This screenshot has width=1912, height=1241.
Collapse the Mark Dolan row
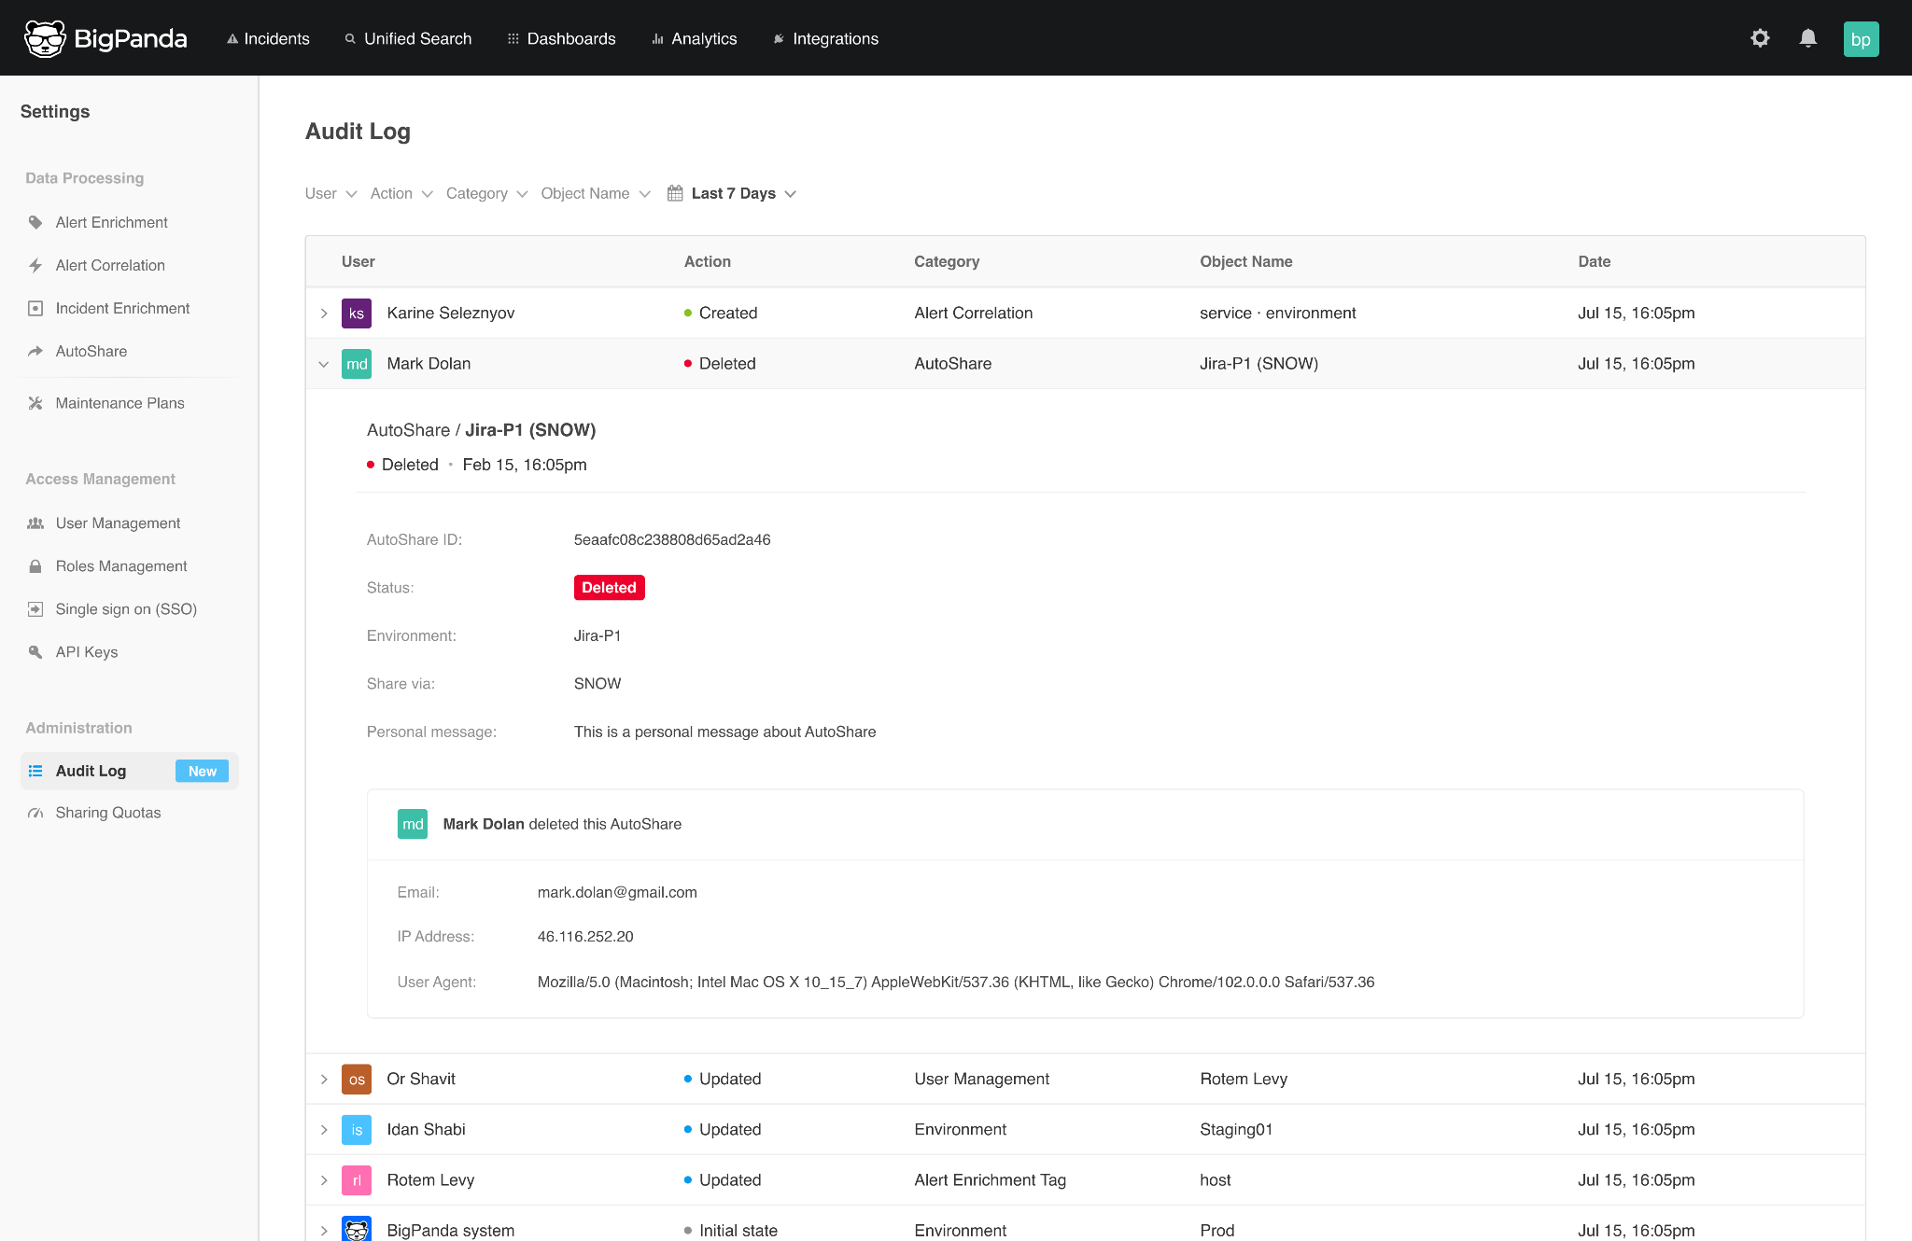[324, 364]
